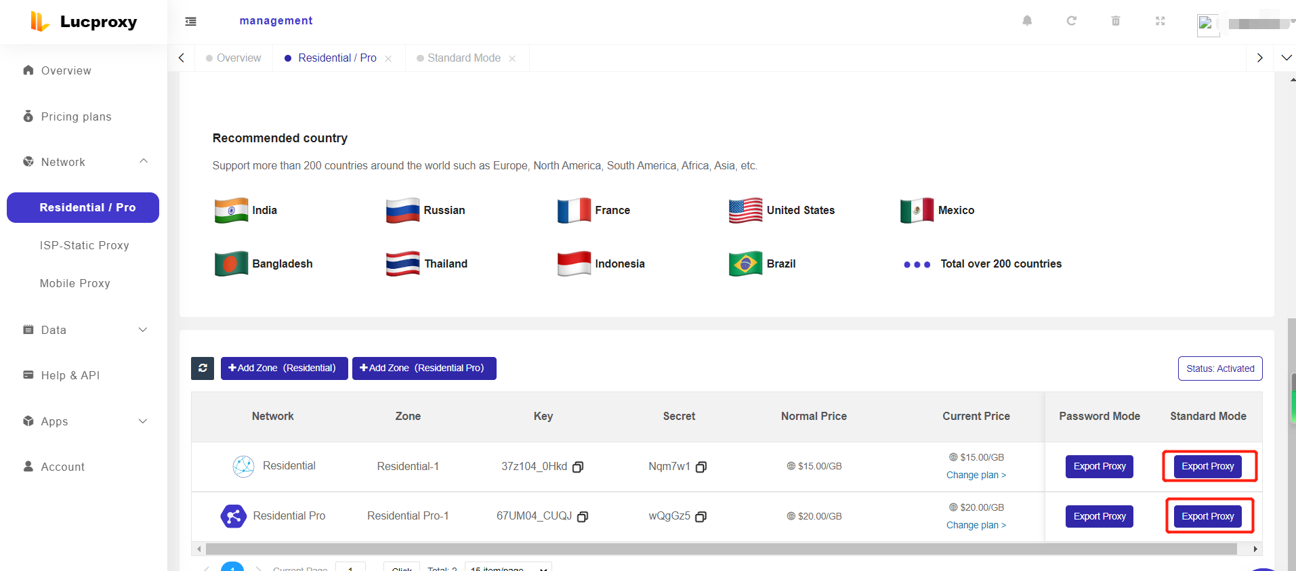This screenshot has height=571, width=1296.
Task: Copy the secret wQgGz5
Action: (701, 517)
